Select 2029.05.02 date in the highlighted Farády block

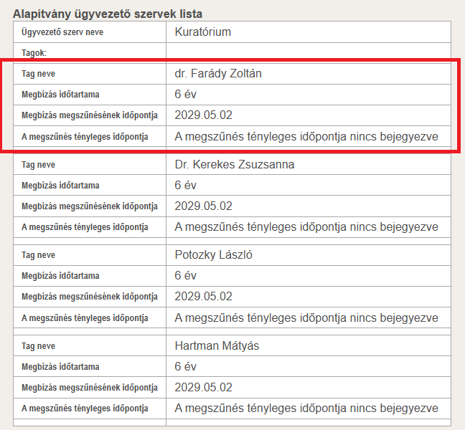(x=203, y=115)
